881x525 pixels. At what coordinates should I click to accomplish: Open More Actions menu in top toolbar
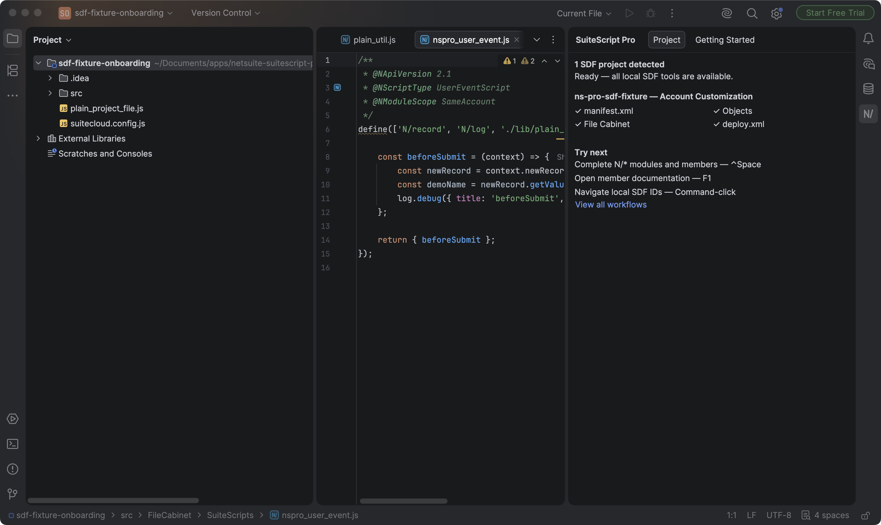[672, 13]
